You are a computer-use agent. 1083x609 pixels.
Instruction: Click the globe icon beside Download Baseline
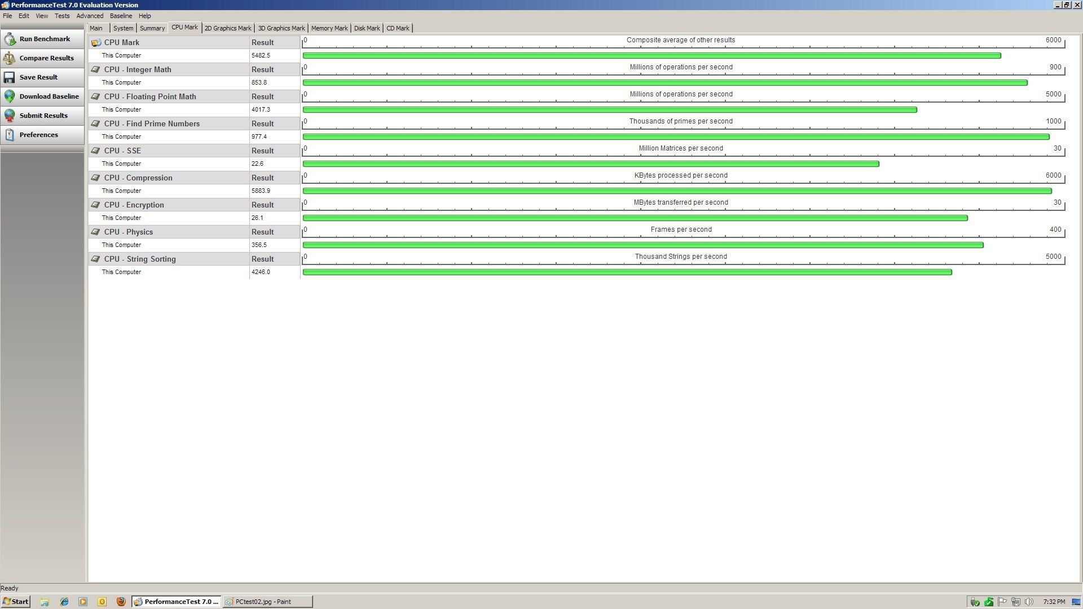tap(10, 96)
